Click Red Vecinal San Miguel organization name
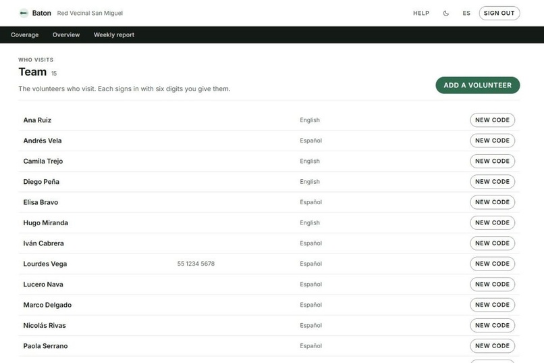The image size is (544, 363). [x=90, y=14]
